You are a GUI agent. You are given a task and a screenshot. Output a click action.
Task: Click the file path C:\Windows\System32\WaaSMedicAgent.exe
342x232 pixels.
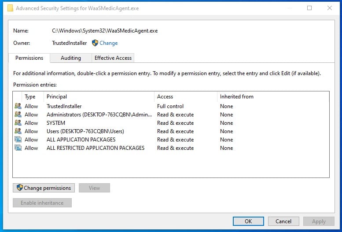pos(105,31)
